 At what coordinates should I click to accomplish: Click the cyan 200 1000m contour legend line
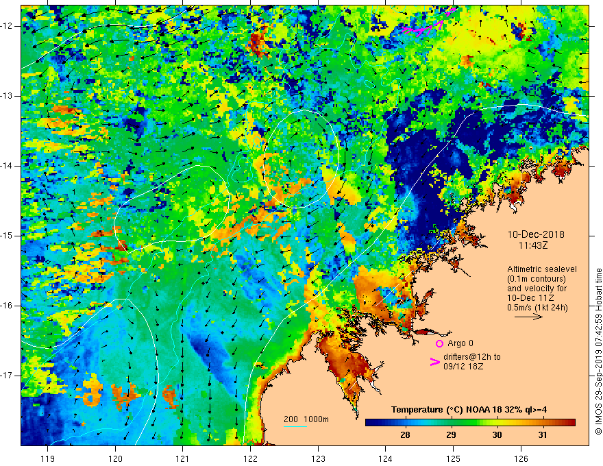[295, 426]
